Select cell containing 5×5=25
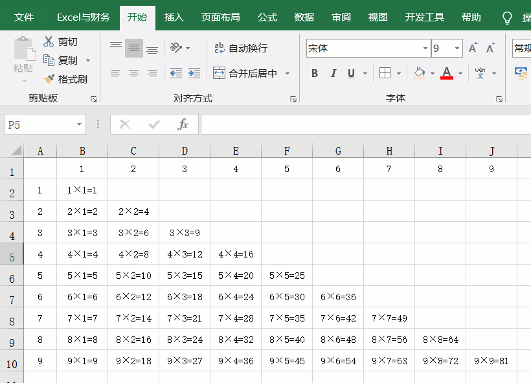This screenshot has width=531, height=383. tap(287, 276)
